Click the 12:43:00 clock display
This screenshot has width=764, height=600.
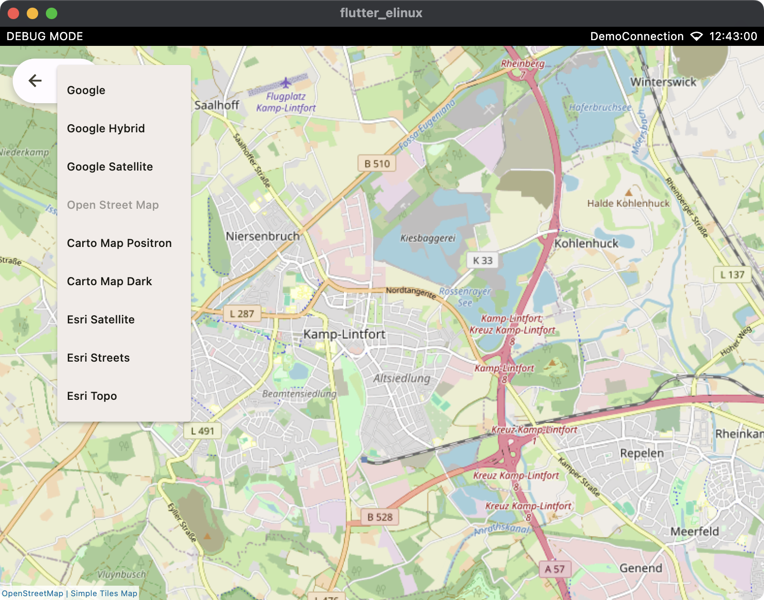pos(733,36)
